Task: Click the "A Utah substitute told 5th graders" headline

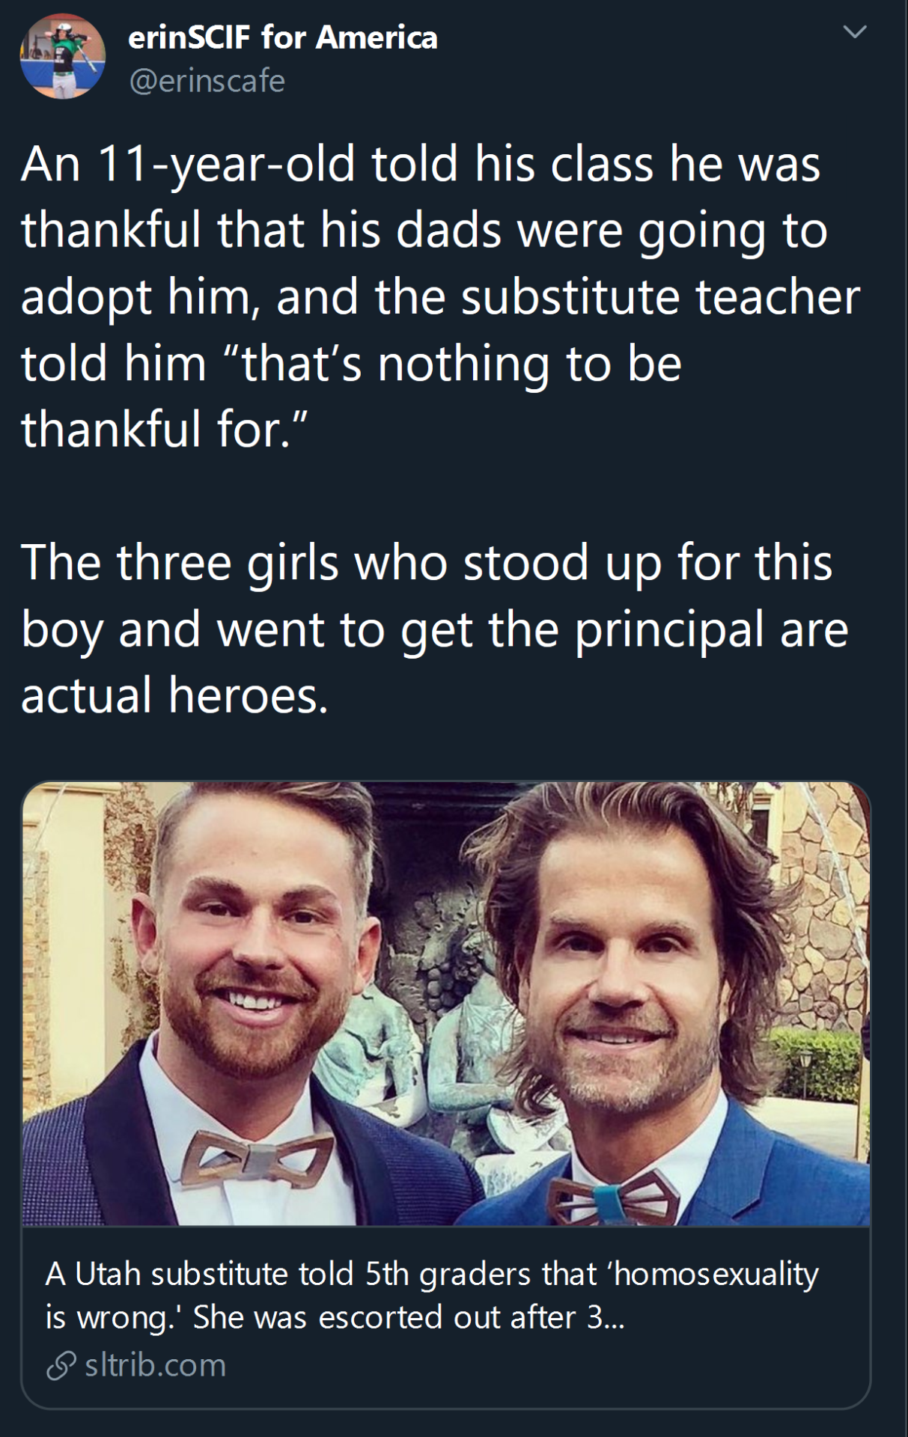Action: coord(431,1274)
